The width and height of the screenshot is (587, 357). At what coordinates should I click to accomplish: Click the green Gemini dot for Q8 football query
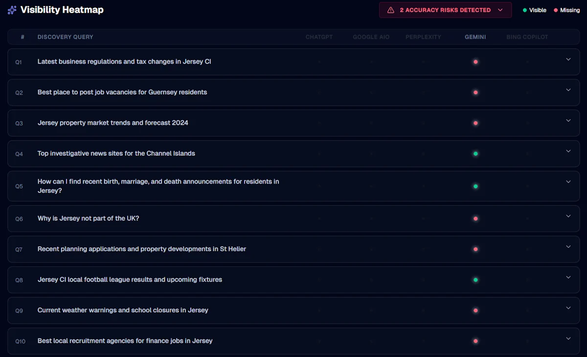(475, 280)
